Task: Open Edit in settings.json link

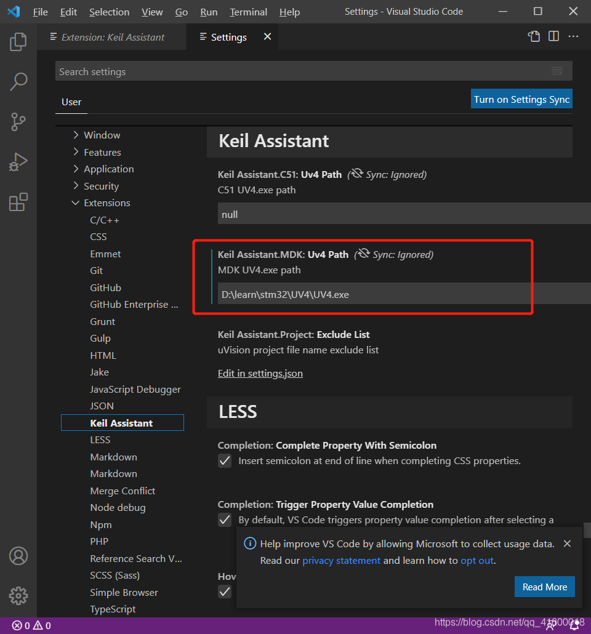Action: pos(260,373)
